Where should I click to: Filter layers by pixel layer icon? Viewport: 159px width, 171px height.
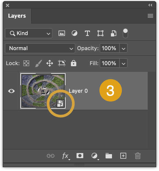[x=62, y=33]
